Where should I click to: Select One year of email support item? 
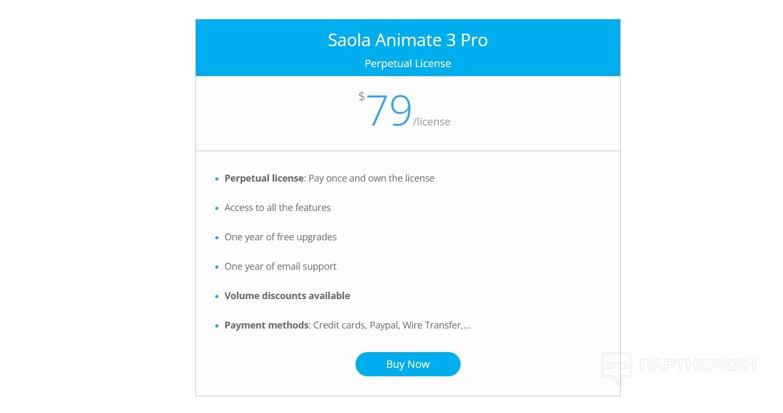click(x=280, y=267)
